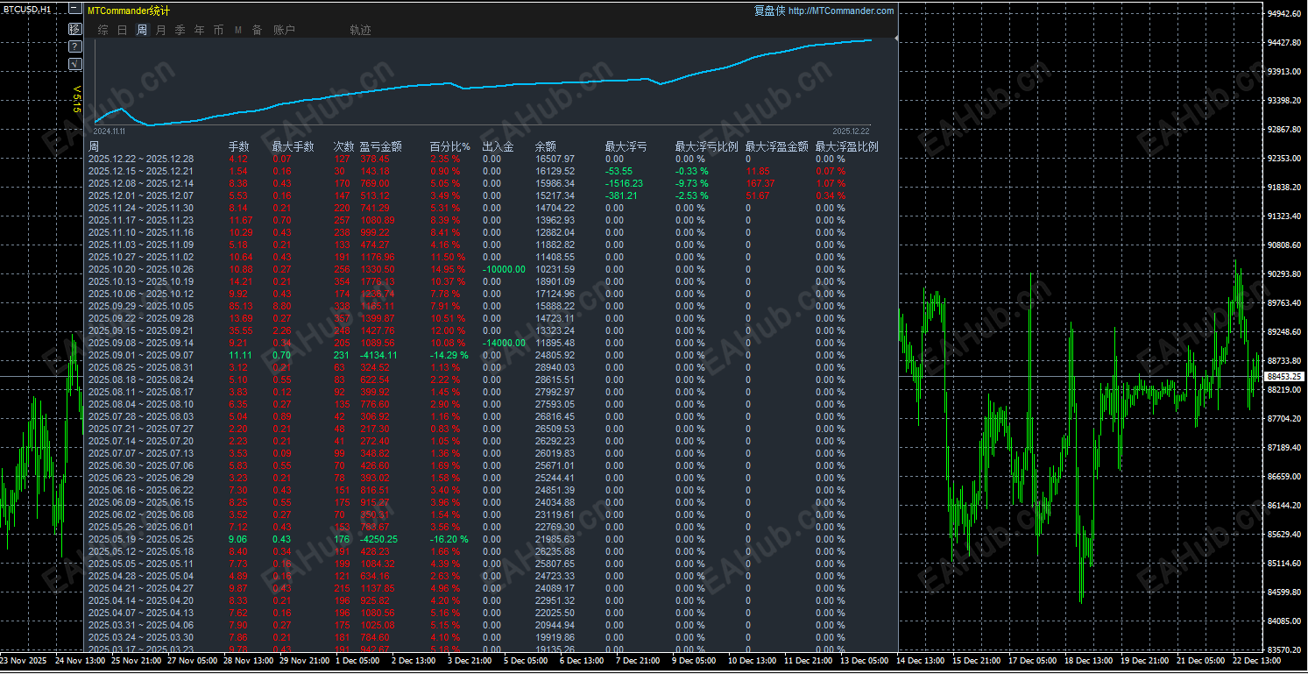Click the 28940.03 balance value
This screenshot has width=1308, height=674.
[555, 367]
